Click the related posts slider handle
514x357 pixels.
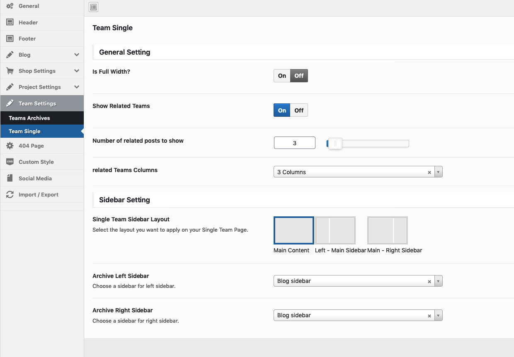tap(335, 144)
